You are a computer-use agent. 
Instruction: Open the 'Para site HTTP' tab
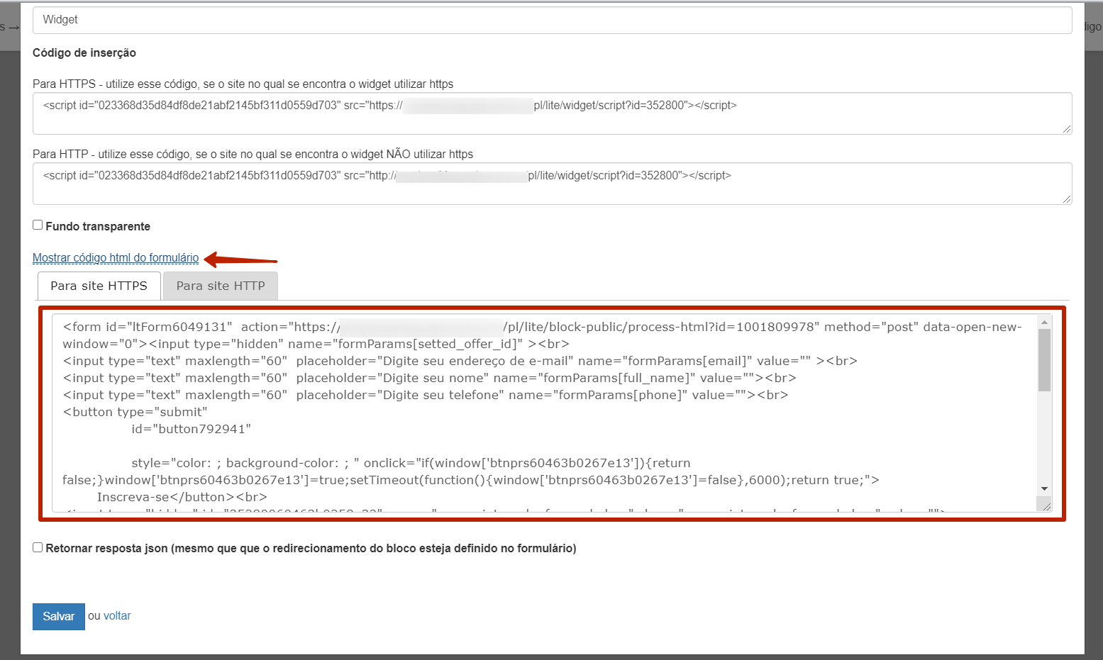221,286
